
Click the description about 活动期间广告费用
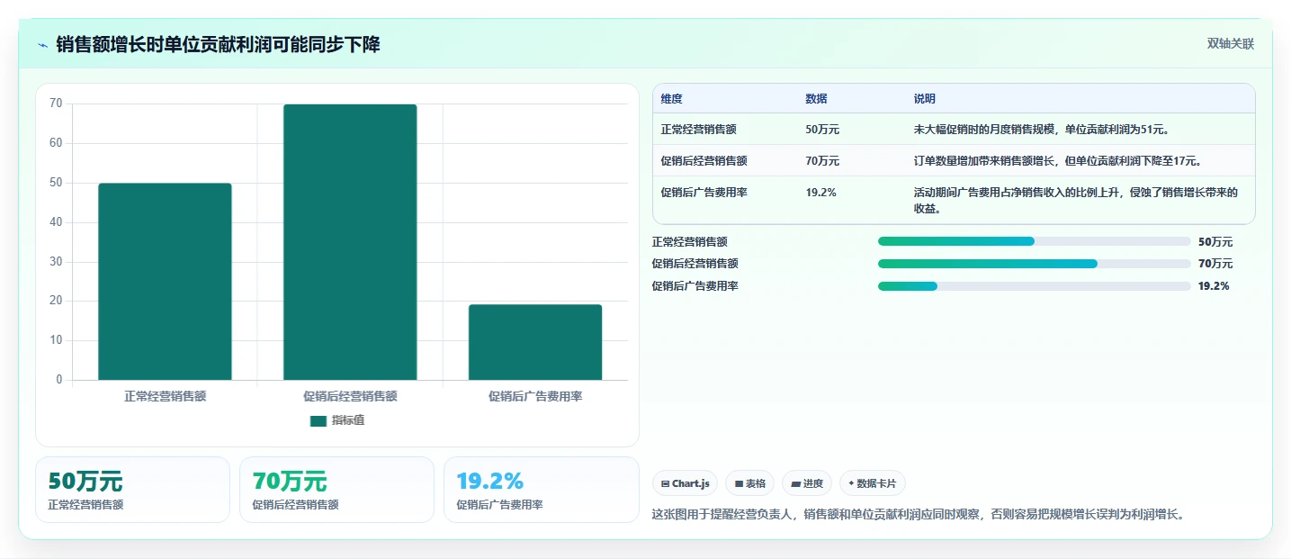click(x=1076, y=201)
